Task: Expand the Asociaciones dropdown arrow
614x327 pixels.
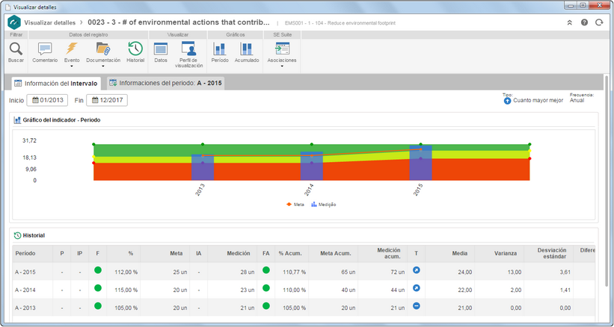Action: pos(281,66)
